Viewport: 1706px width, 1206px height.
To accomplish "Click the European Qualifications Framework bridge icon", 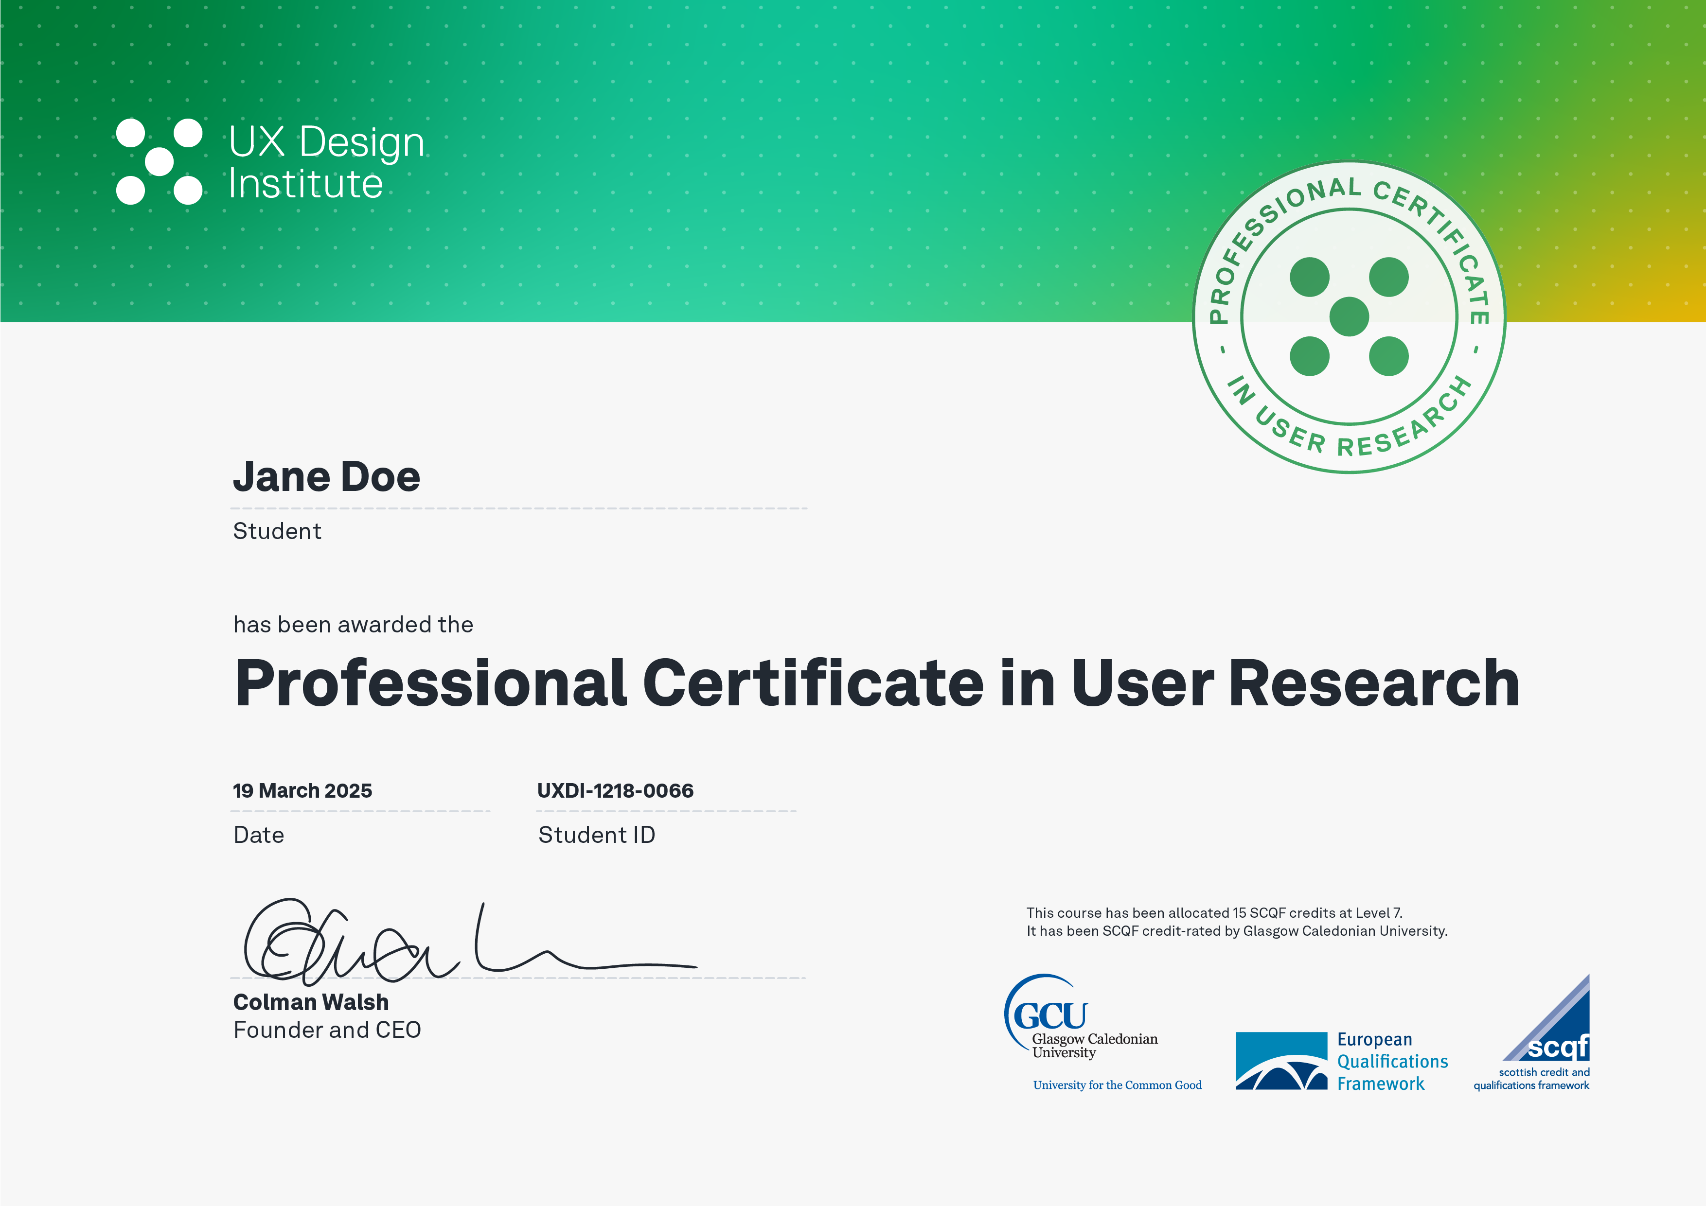I will click(x=1281, y=1061).
